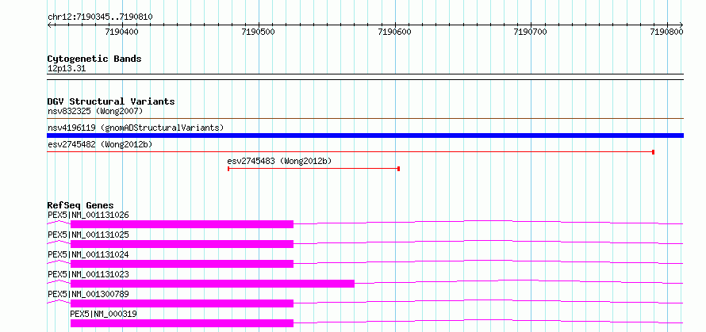Click the 7190800 ruler coordinate label
This screenshot has width=706, height=332.
(x=667, y=32)
